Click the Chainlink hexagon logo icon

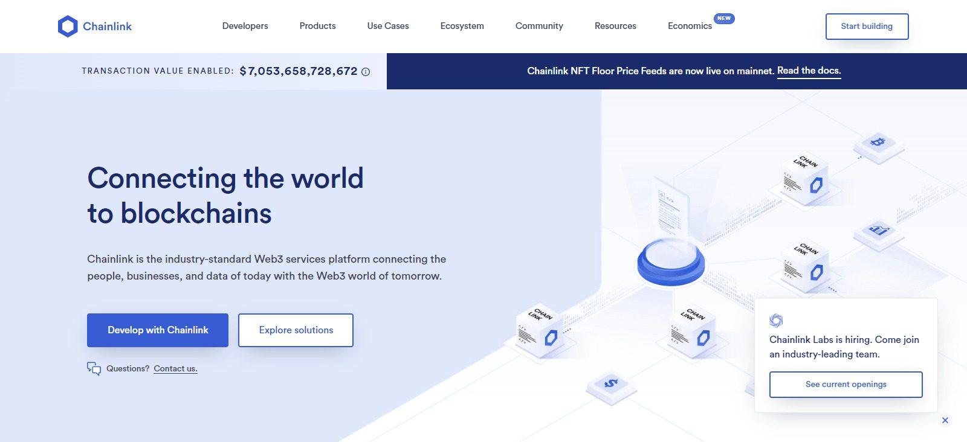[68, 26]
